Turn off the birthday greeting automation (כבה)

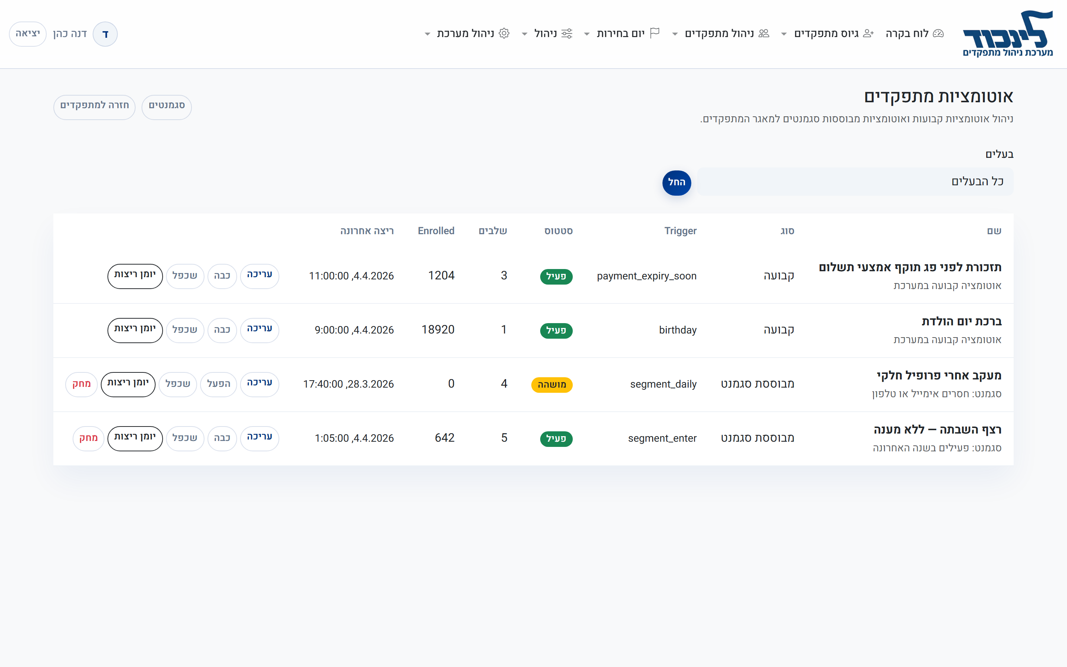[222, 330]
